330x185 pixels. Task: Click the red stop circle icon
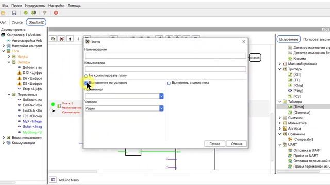(56, 13)
